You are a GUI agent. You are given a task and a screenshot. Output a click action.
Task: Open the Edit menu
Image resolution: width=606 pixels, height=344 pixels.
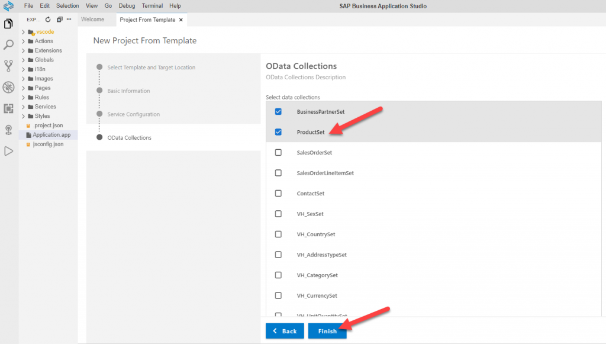coord(44,6)
